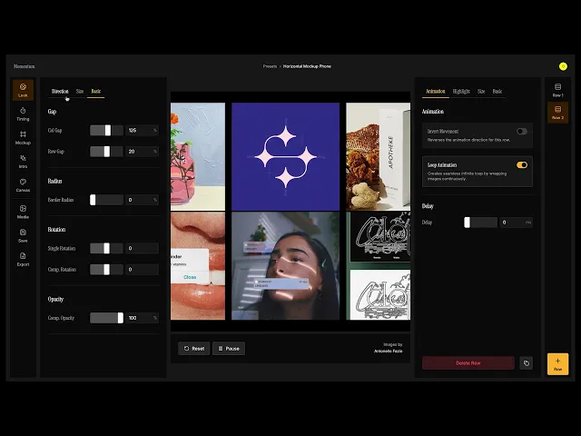Click Horizontal Mockup Phone breadcrumb title

[x=307, y=66]
